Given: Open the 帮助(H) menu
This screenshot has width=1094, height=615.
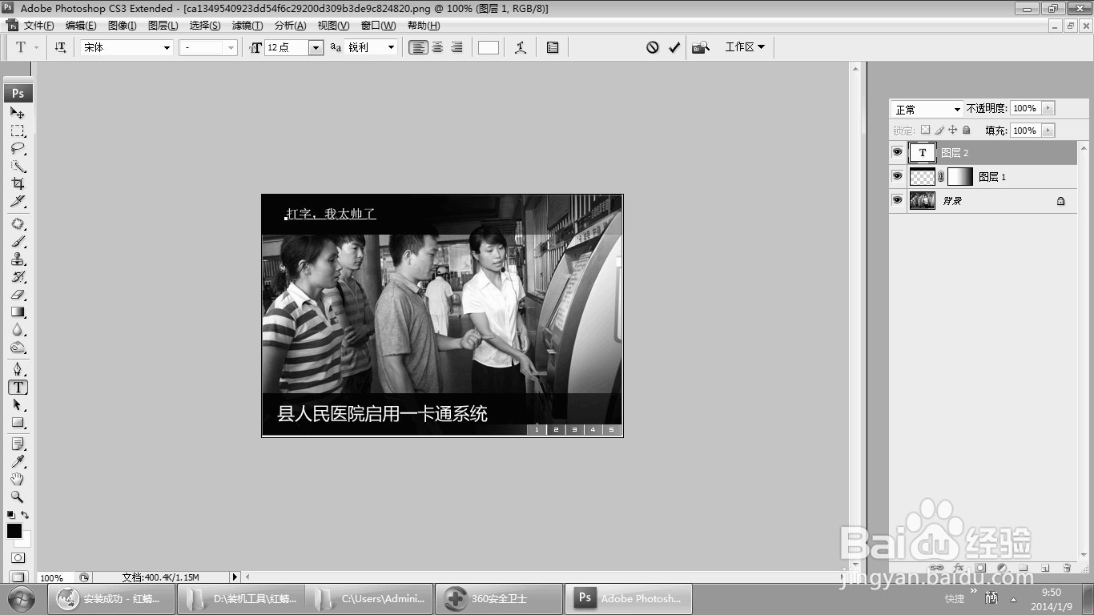Looking at the screenshot, I should click(424, 26).
